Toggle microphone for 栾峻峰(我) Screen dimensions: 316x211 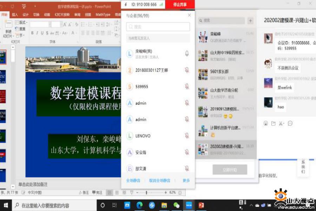coord(187,53)
